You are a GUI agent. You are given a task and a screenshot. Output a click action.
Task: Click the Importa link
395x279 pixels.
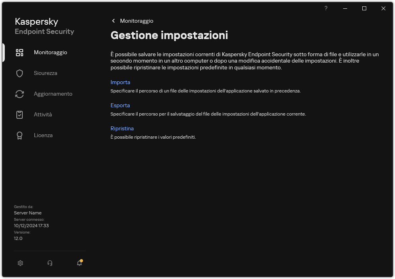pos(120,82)
